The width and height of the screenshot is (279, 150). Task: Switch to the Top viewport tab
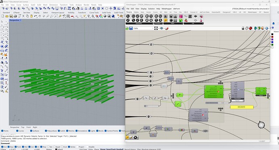23,127
